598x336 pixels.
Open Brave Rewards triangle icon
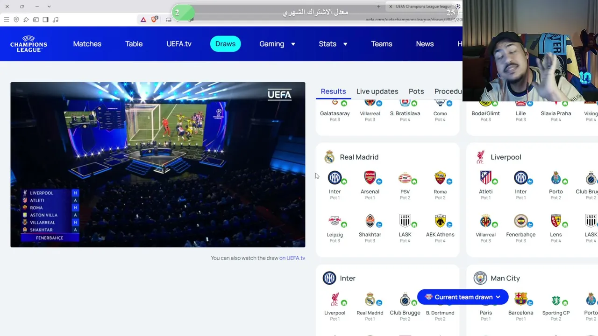tap(143, 20)
